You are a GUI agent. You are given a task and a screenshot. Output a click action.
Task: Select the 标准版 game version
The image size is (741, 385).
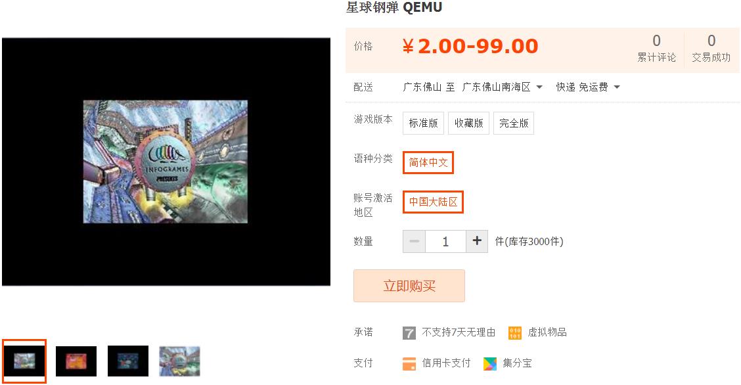tap(424, 124)
